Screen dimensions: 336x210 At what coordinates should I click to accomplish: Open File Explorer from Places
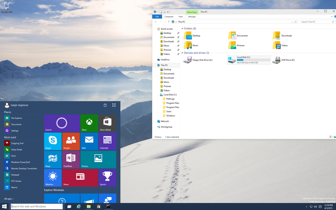click(x=22, y=118)
